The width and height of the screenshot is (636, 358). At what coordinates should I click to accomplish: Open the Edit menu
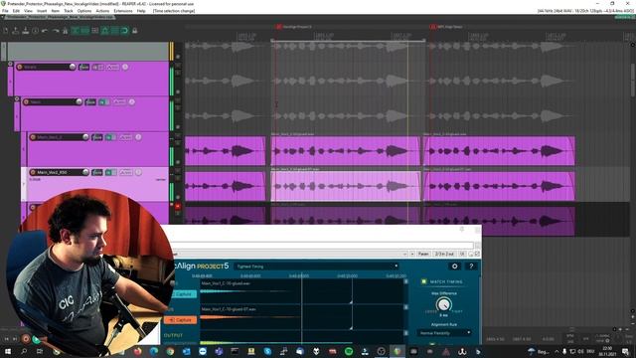[x=16, y=11]
